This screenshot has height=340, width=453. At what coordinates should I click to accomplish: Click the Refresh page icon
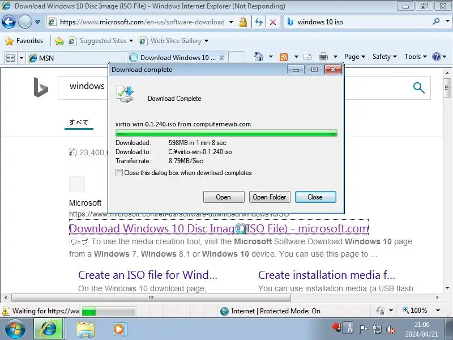(259, 22)
